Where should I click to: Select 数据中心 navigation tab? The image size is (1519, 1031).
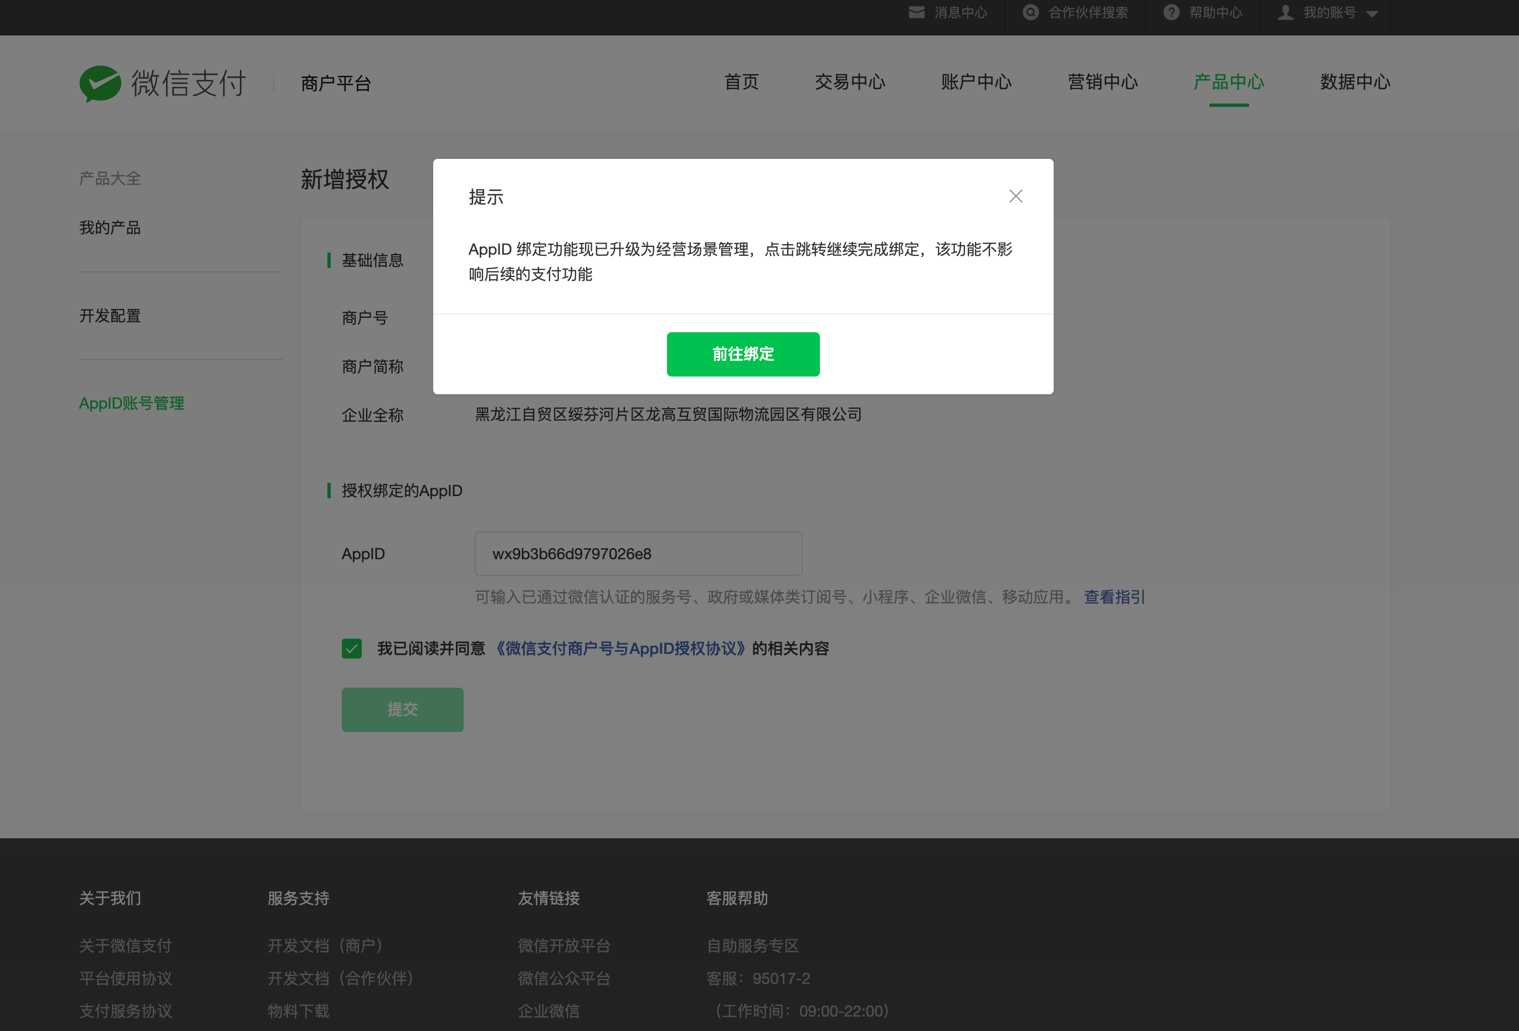(1355, 83)
